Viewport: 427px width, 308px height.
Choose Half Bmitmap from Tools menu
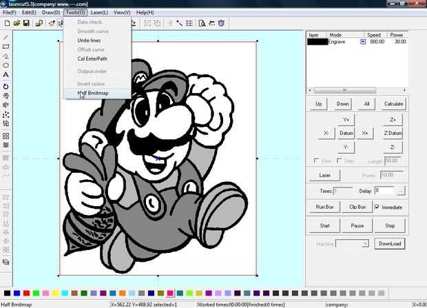[x=93, y=93]
